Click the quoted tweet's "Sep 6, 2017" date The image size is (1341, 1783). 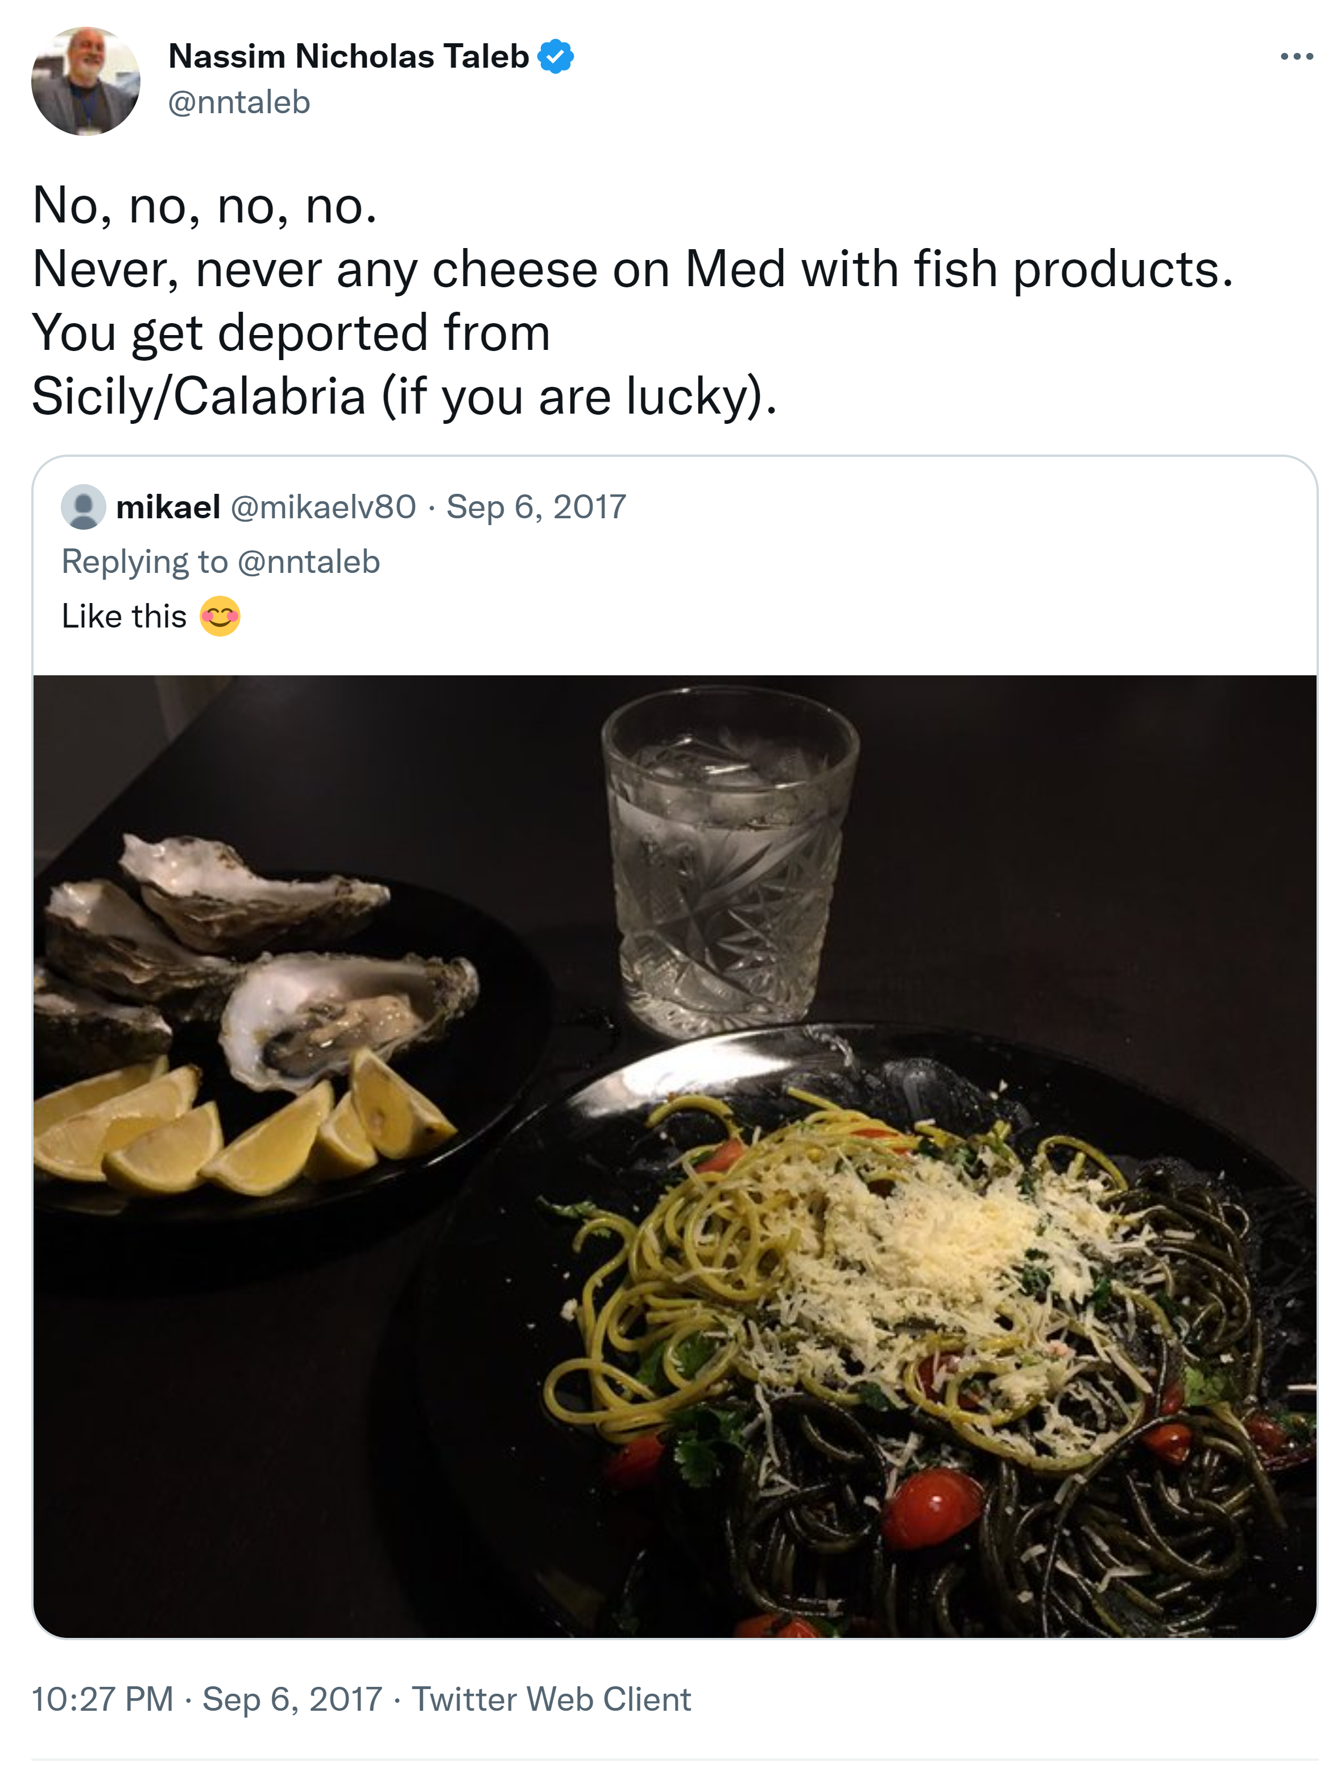coord(536,507)
